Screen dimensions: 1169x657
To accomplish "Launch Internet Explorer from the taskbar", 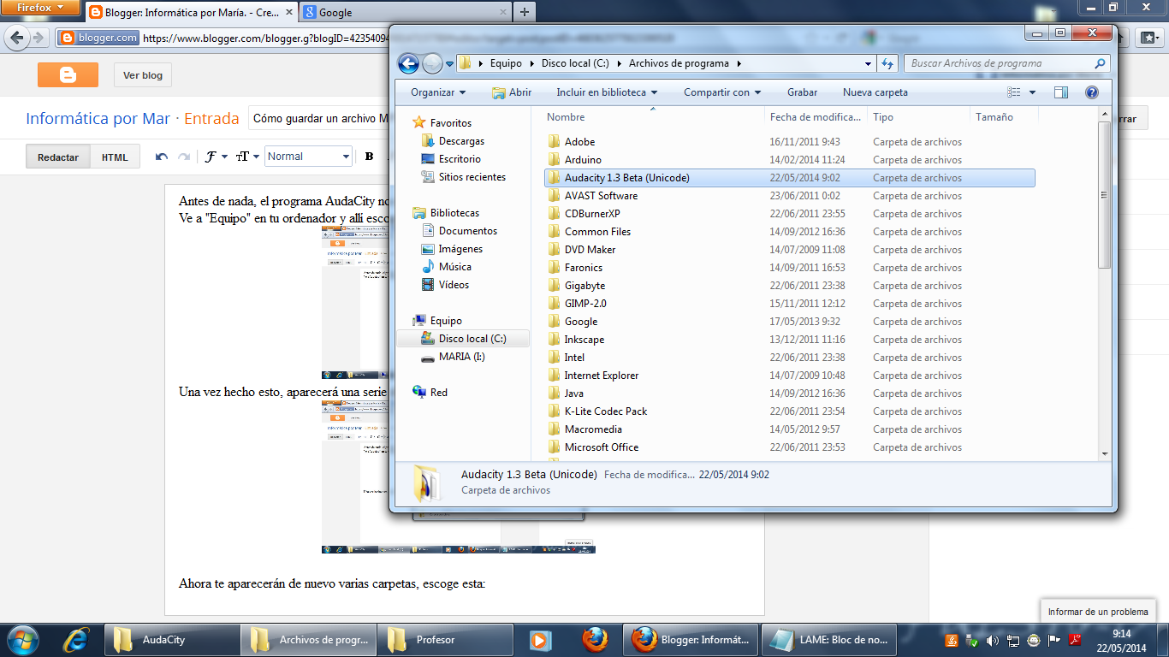I will click(x=77, y=639).
